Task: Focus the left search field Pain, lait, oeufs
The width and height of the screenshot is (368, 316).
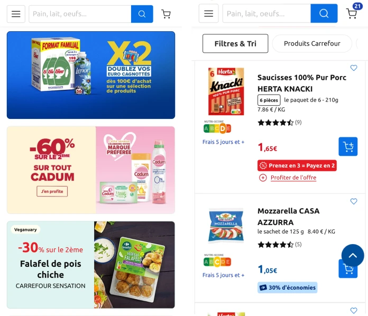Action: (80, 14)
